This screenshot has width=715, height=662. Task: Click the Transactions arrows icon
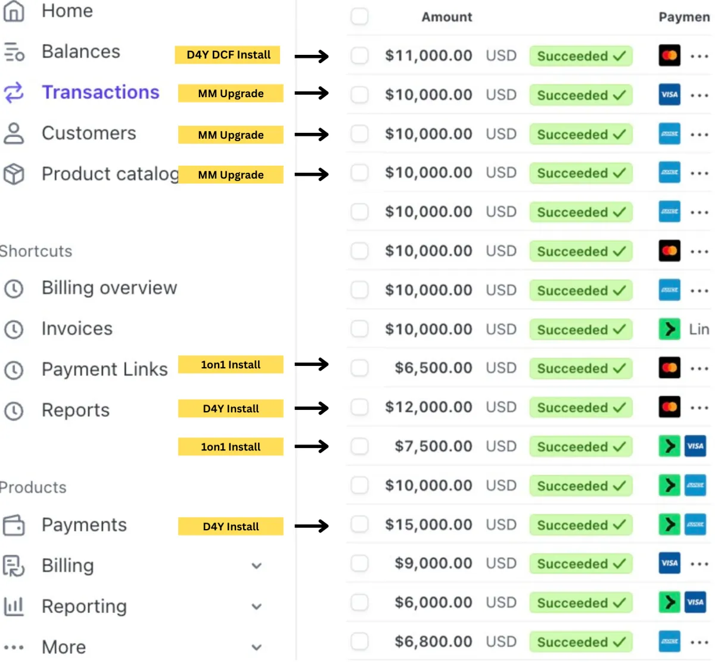(14, 92)
